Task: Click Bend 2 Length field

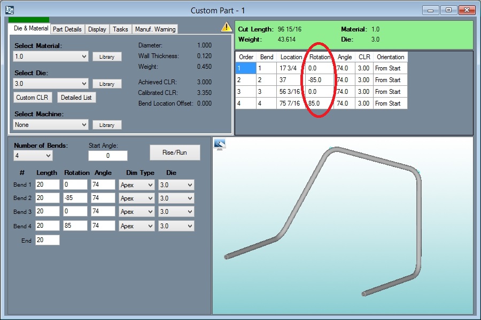Action: (48, 198)
